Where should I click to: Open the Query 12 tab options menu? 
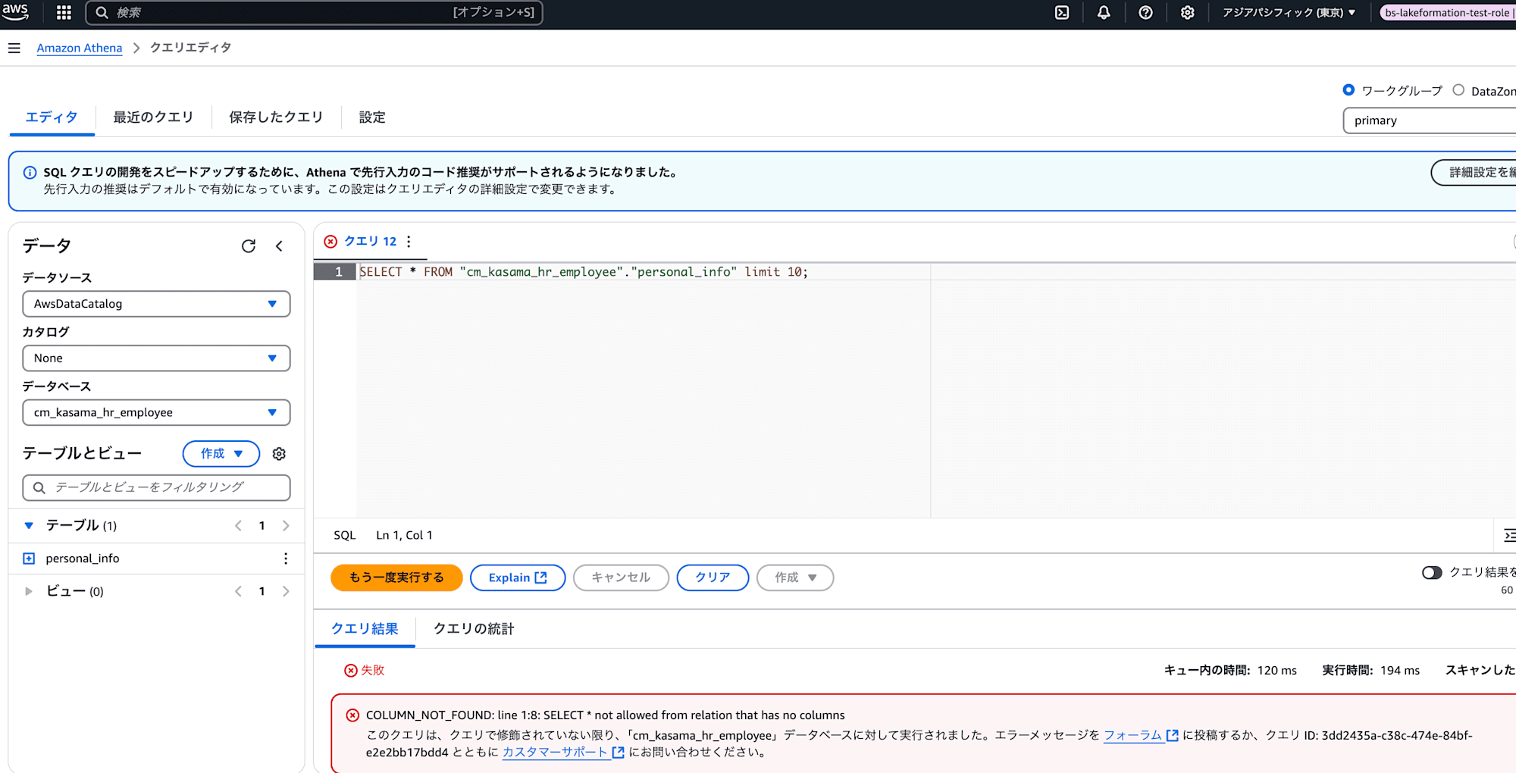tap(409, 241)
